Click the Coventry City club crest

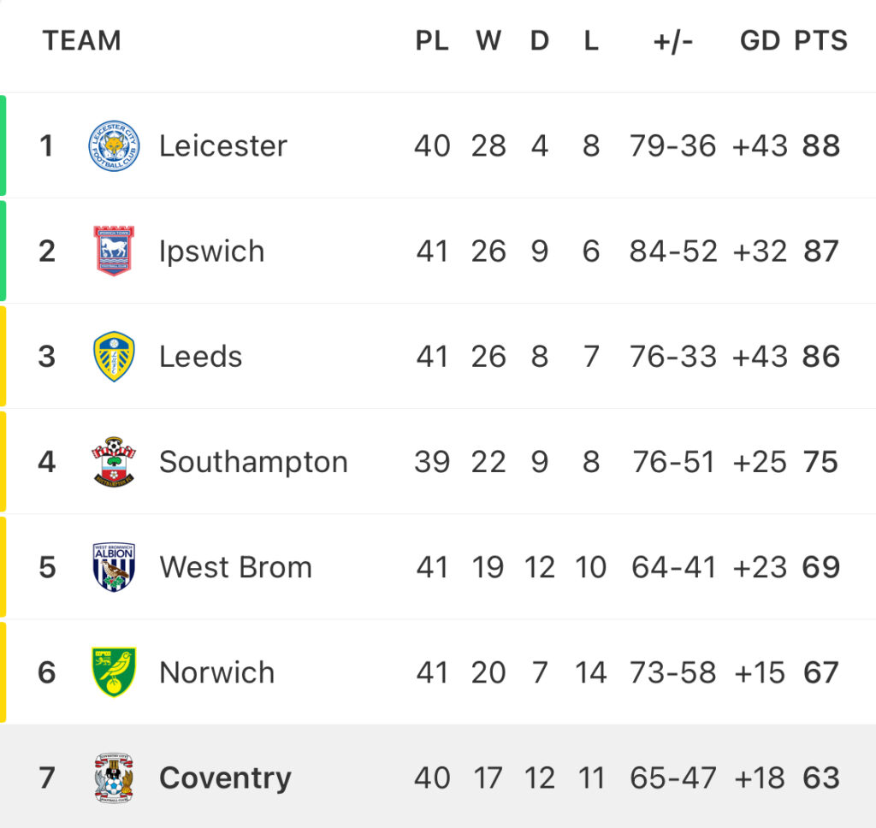[x=114, y=778]
